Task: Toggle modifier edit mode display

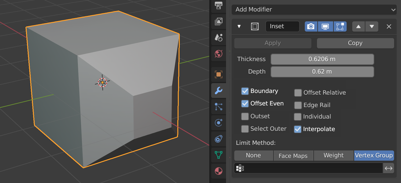Action: pos(340,27)
